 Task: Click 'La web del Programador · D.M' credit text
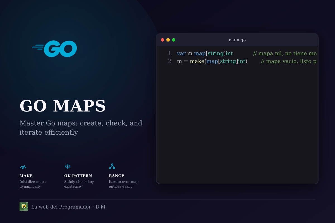tap(68, 207)
